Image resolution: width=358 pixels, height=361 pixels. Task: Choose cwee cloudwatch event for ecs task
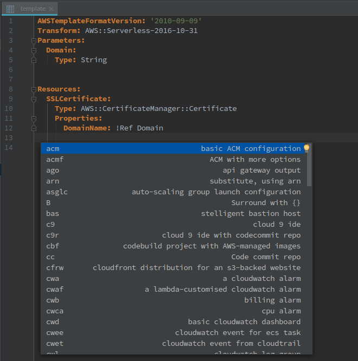click(x=174, y=332)
